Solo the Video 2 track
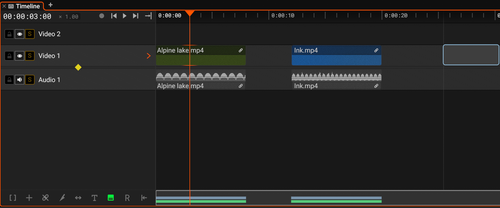500x208 pixels. click(30, 34)
